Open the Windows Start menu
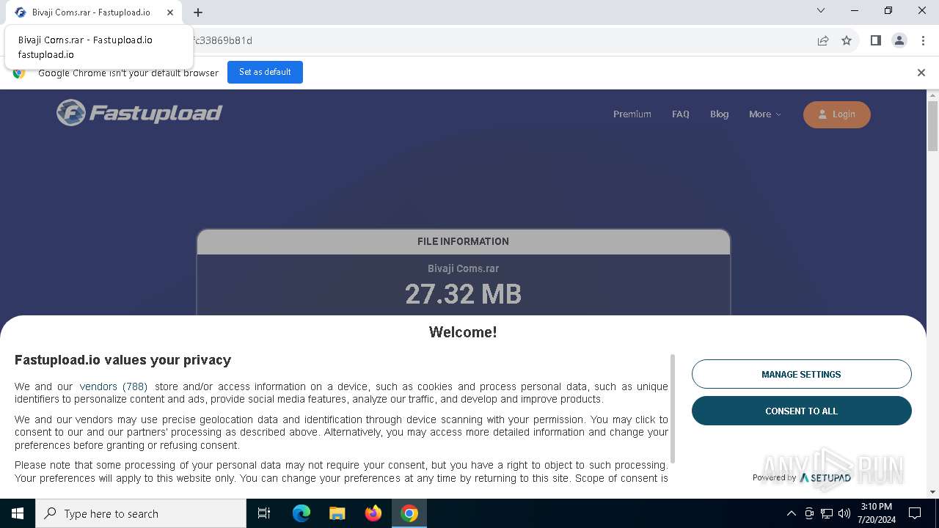This screenshot has height=528, width=939. (x=18, y=513)
